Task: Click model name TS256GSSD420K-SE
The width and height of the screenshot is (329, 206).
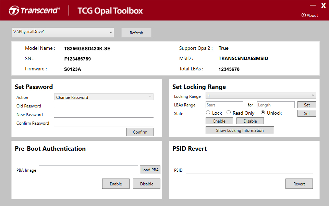Action: pyautogui.click(x=87, y=48)
